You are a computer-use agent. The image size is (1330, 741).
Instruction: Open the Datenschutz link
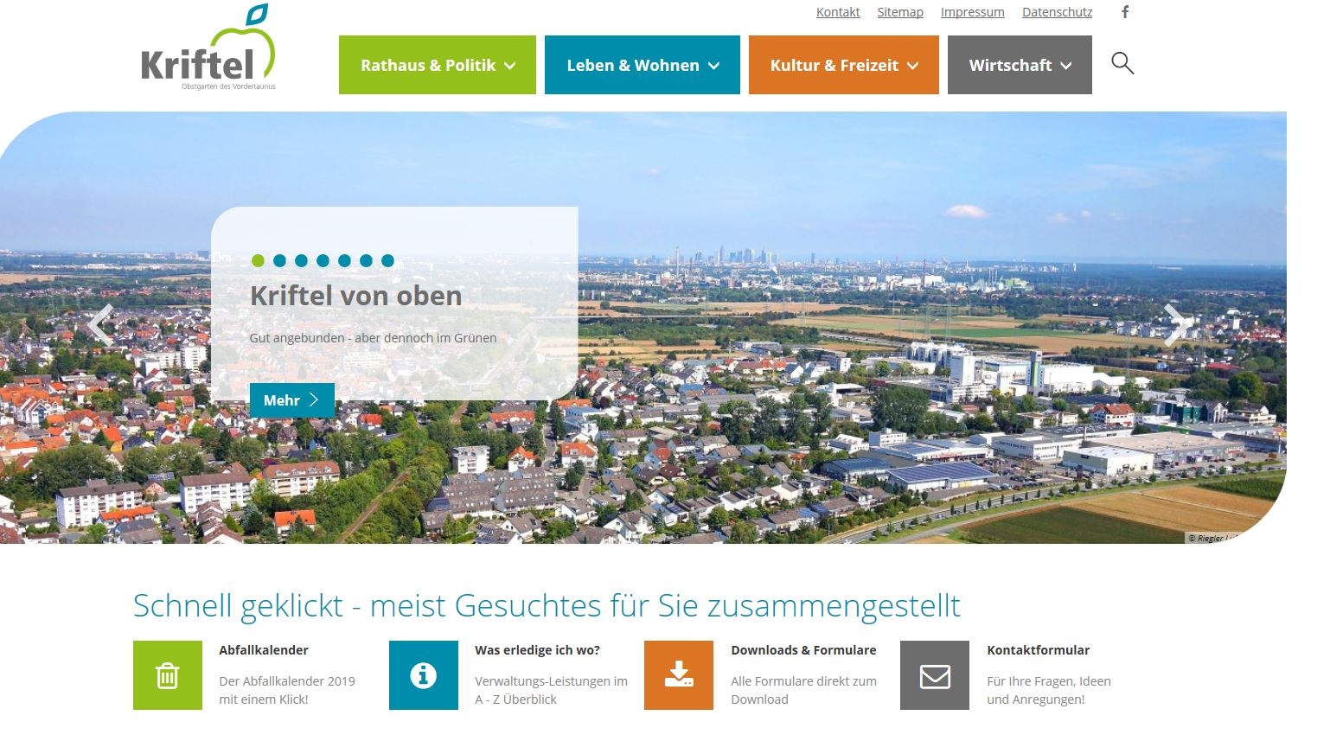coord(1057,11)
